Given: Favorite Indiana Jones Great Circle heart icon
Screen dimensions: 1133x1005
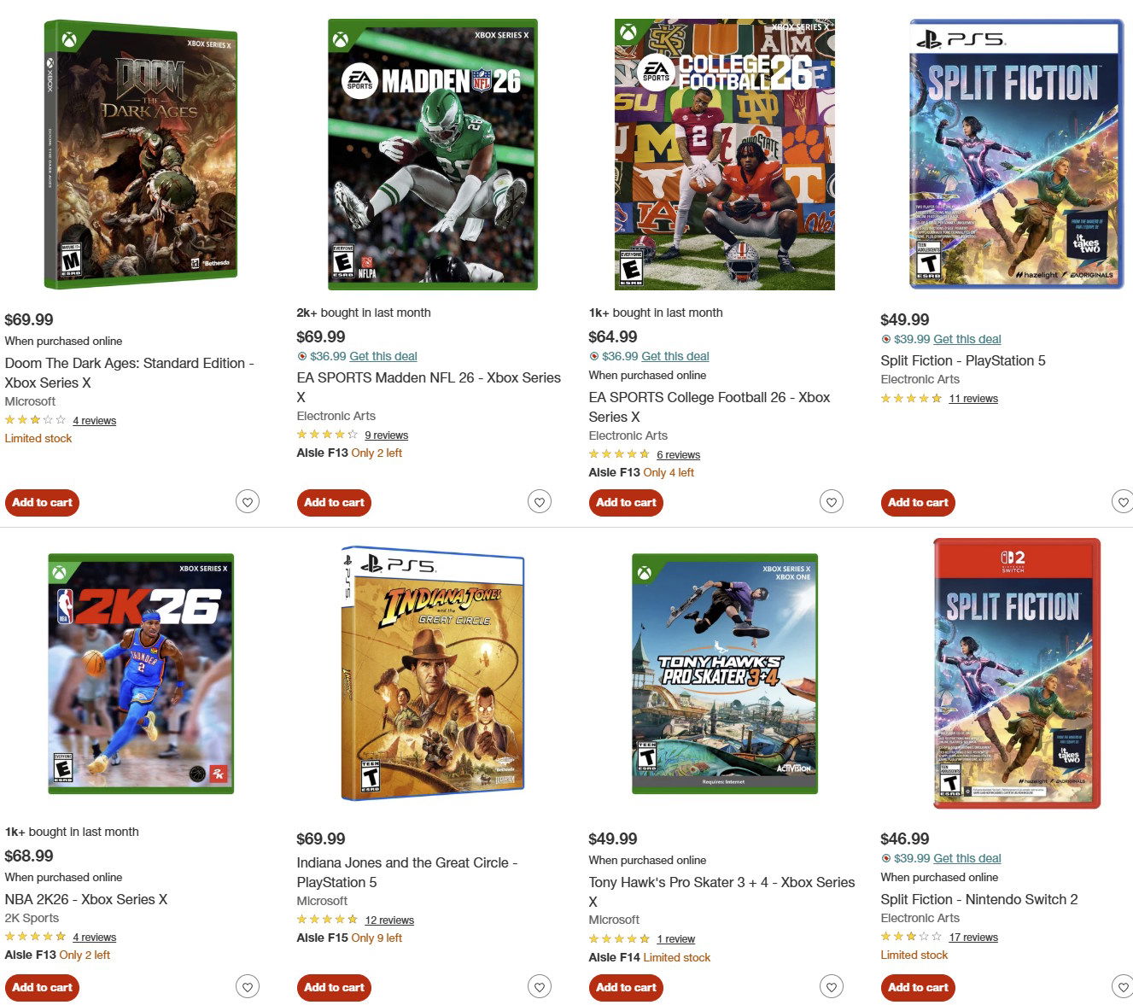Looking at the screenshot, I should tap(540, 987).
